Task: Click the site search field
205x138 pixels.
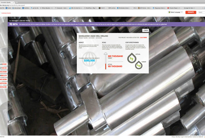Action: click(x=202, y=12)
